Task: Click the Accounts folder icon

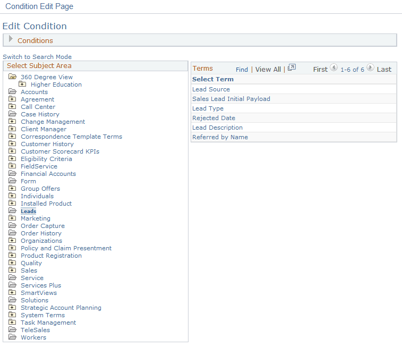Action: (x=12, y=91)
